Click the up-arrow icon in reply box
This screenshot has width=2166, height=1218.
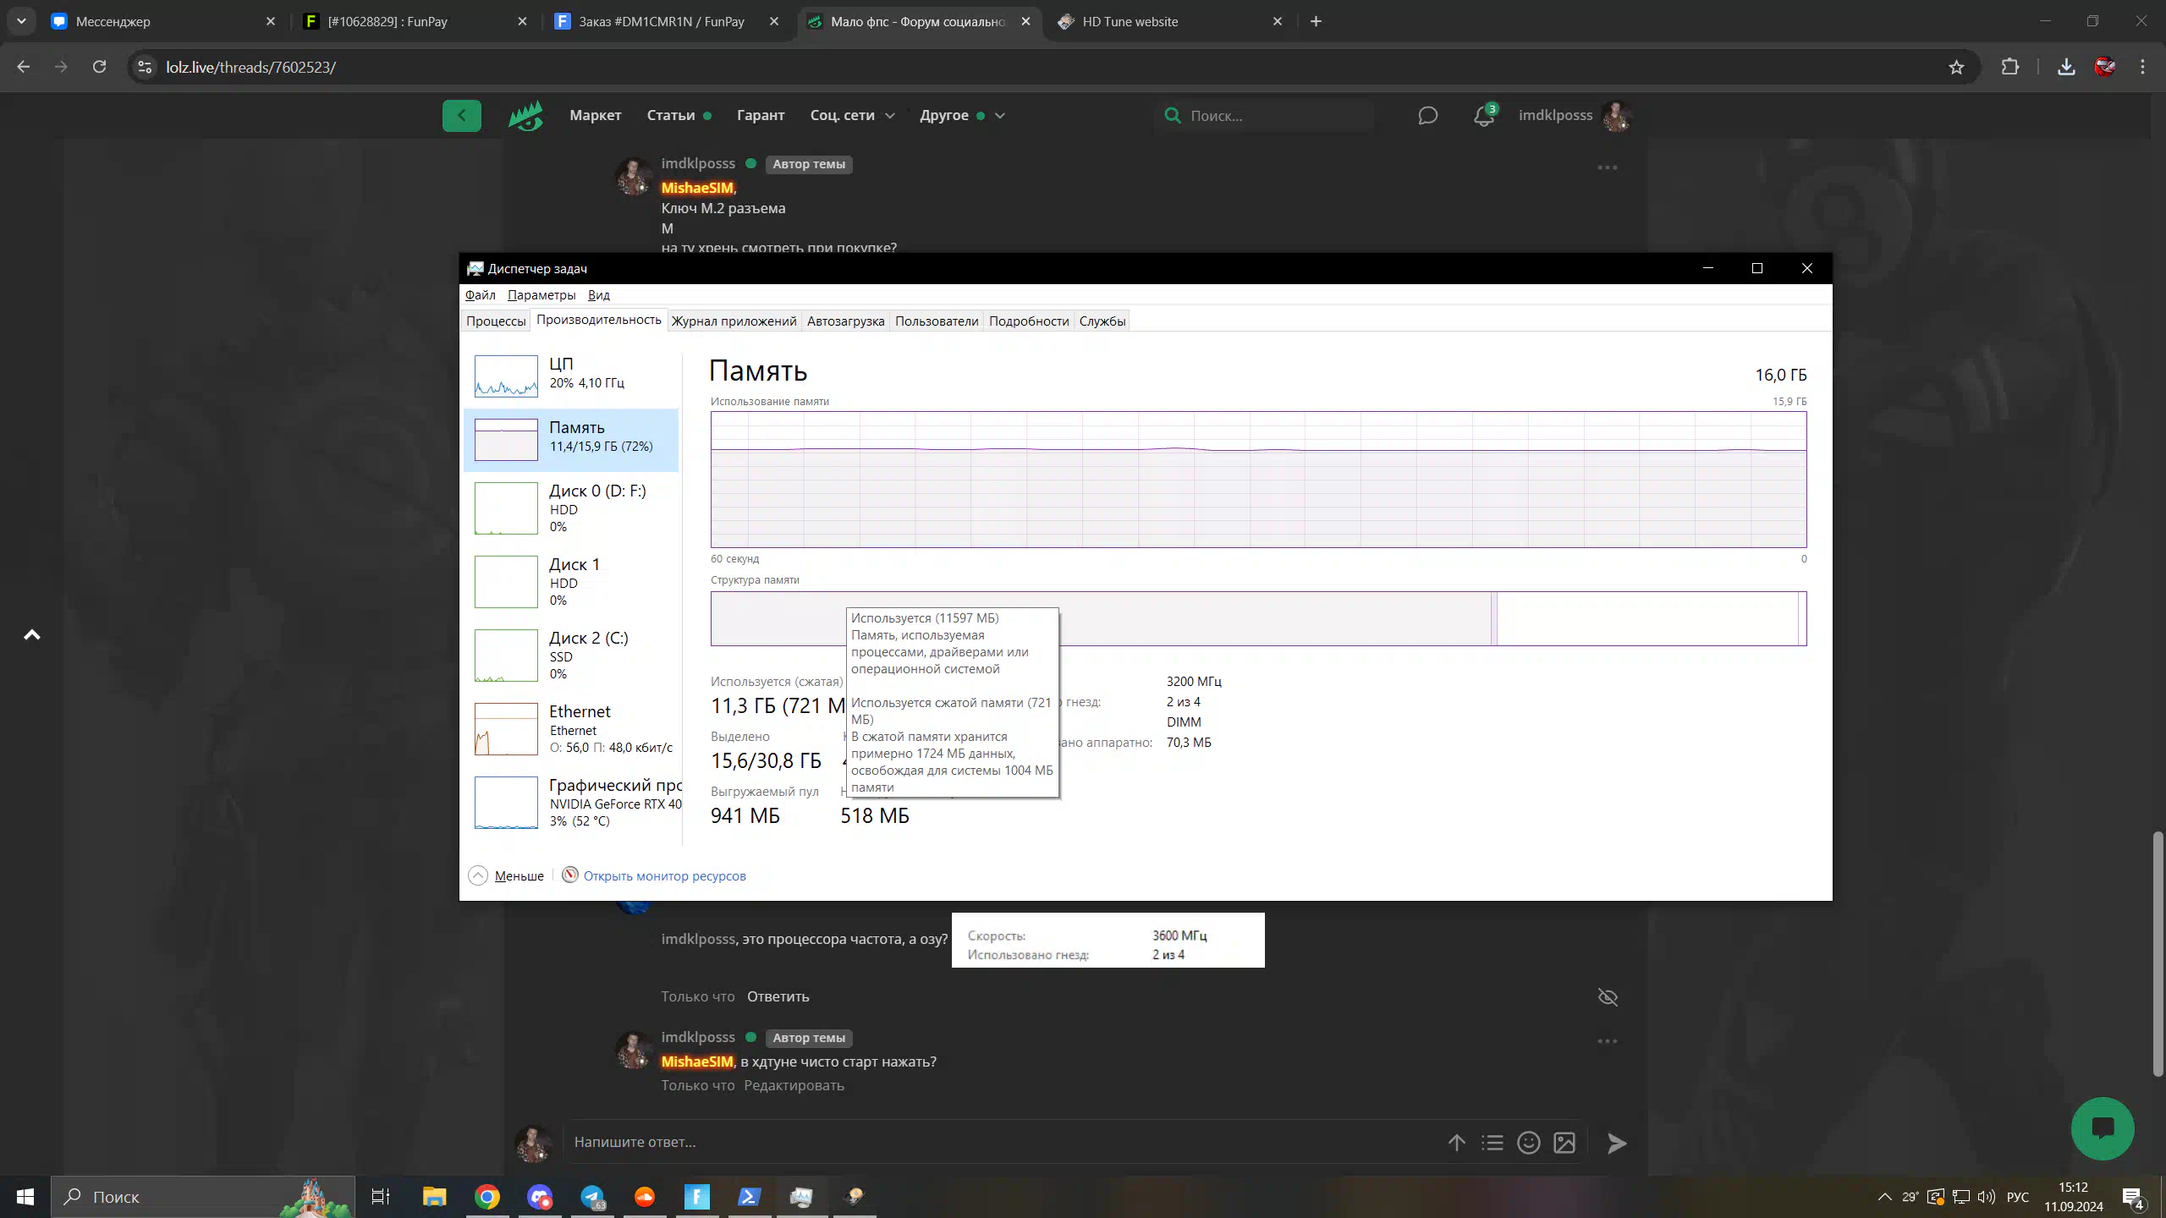pos(1456,1143)
